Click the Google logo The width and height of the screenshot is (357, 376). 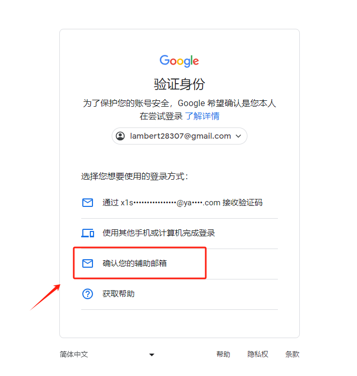pyautogui.click(x=179, y=61)
